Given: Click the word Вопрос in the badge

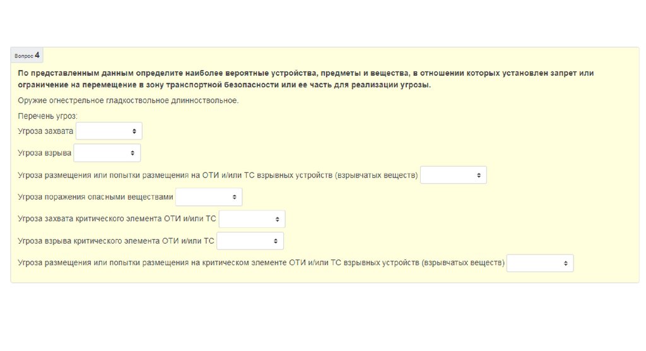Looking at the screenshot, I should tap(24, 56).
